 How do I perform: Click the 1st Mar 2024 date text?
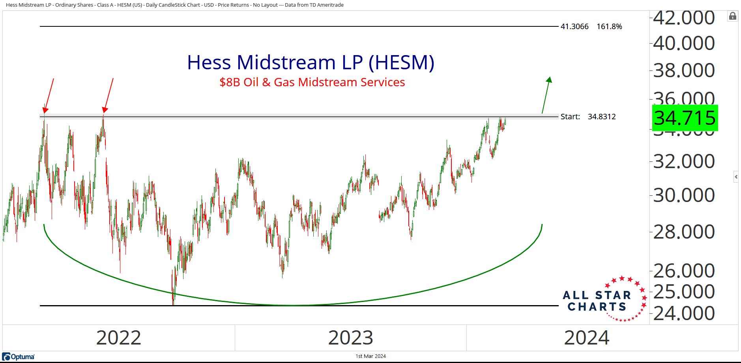point(370,356)
